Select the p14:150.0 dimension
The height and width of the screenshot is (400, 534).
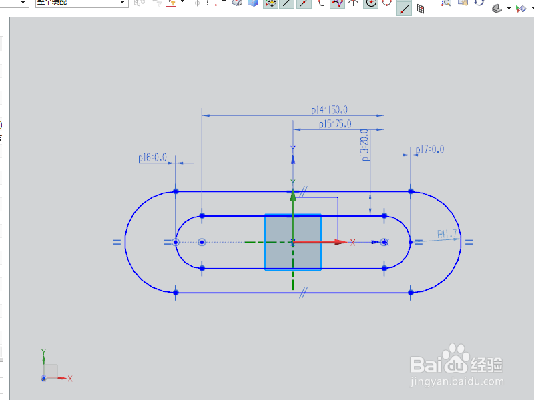pyautogui.click(x=329, y=110)
